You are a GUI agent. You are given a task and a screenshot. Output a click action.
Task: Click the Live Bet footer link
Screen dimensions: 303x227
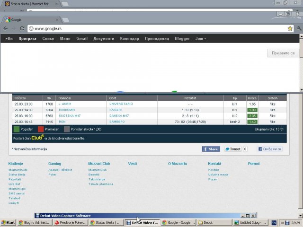tap(14, 184)
